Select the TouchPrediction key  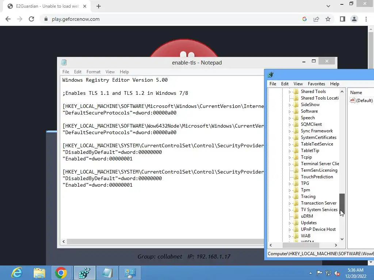click(x=317, y=177)
